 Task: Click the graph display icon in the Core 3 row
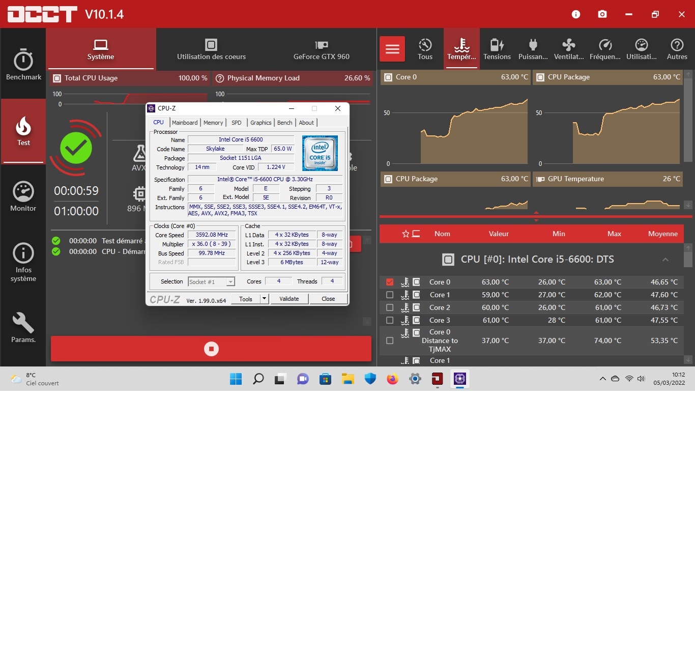point(416,320)
